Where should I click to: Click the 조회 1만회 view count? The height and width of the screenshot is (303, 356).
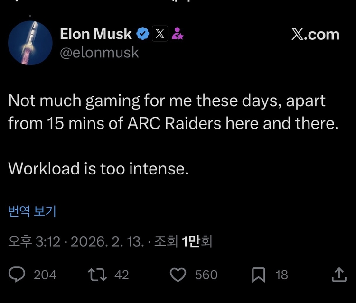coord(183,242)
